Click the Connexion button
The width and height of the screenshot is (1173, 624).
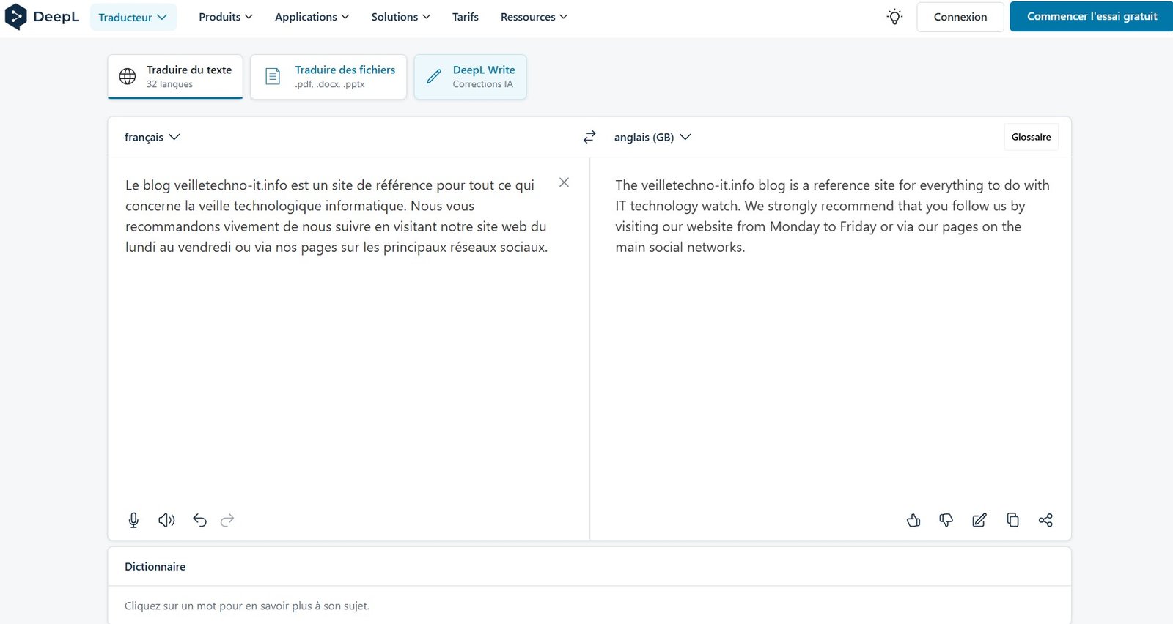click(x=960, y=17)
